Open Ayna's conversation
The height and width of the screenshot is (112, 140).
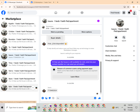(19, 80)
